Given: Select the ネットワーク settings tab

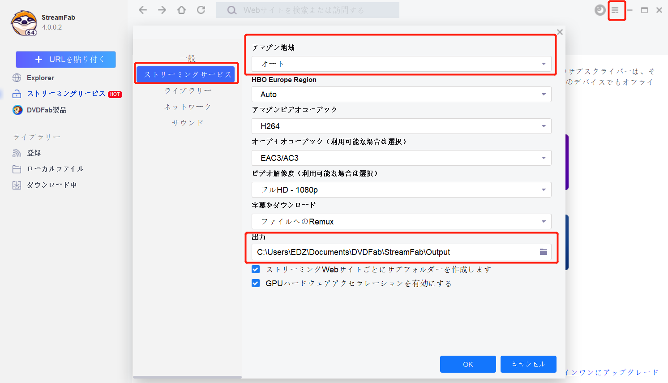Looking at the screenshot, I should point(188,107).
